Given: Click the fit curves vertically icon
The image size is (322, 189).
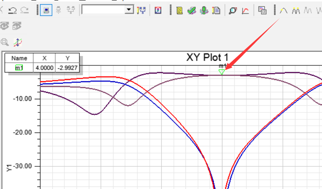Looking at the screenshot, I should pyautogui.click(x=18, y=42).
